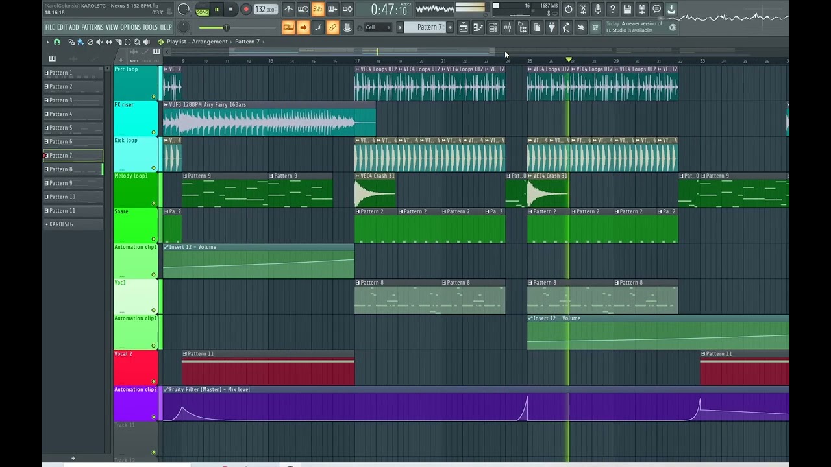Open the Mixer icon

pos(508,27)
